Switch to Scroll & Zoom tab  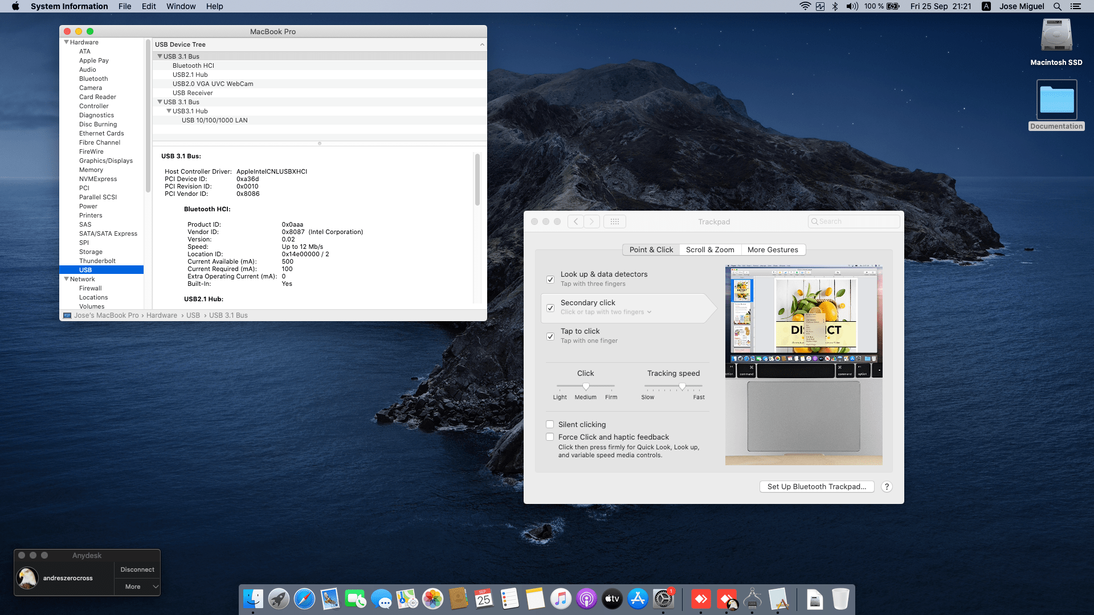(x=710, y=249)
